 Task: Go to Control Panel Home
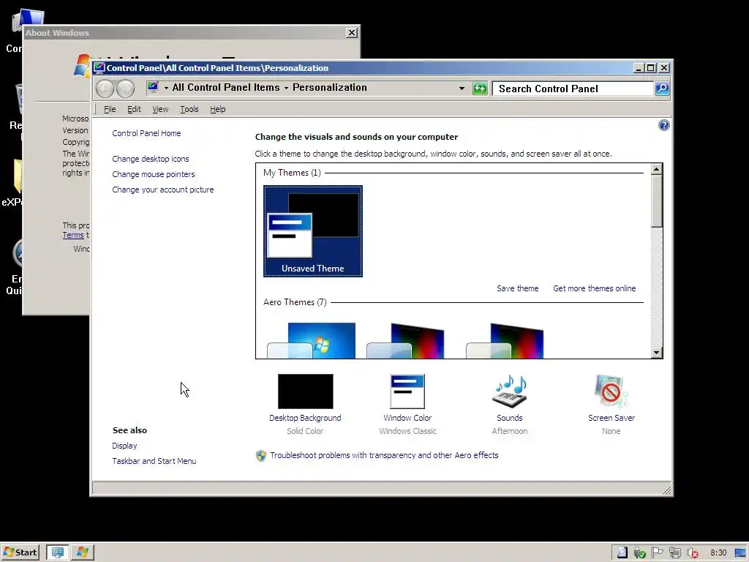point(146,133)
